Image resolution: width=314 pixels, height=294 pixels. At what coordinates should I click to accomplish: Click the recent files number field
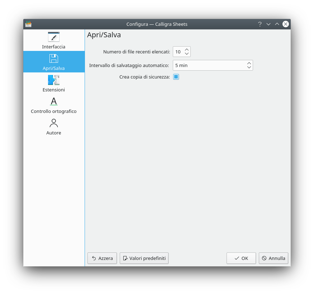178,52
